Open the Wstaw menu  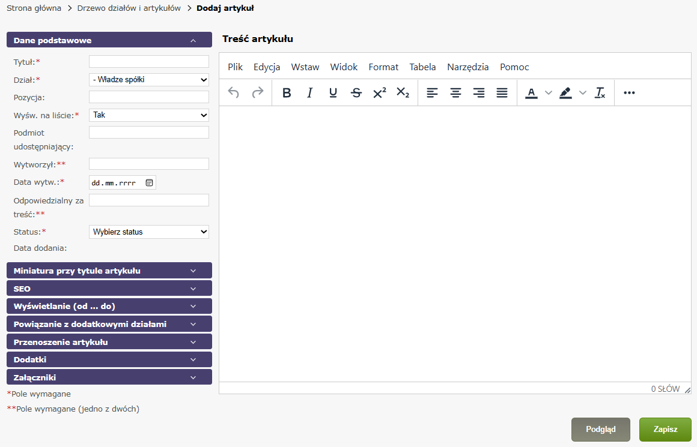tap(305, 67)
